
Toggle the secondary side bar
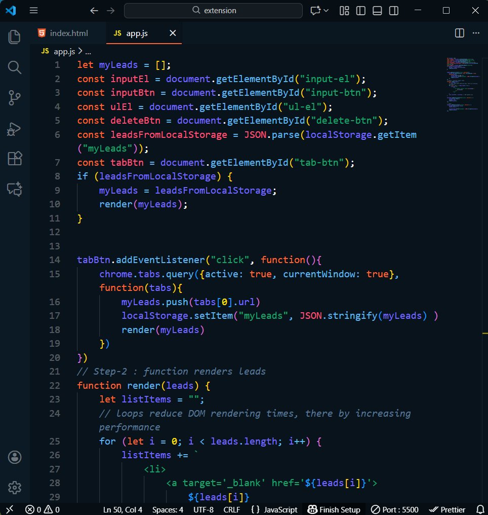(394, 11)
